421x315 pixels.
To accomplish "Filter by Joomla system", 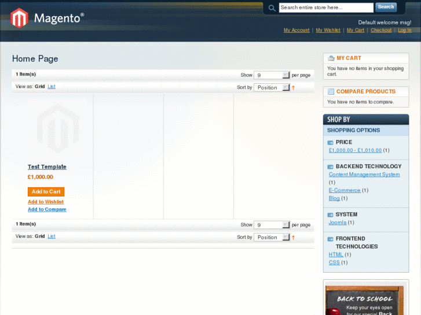I will (x=338, y=223).
